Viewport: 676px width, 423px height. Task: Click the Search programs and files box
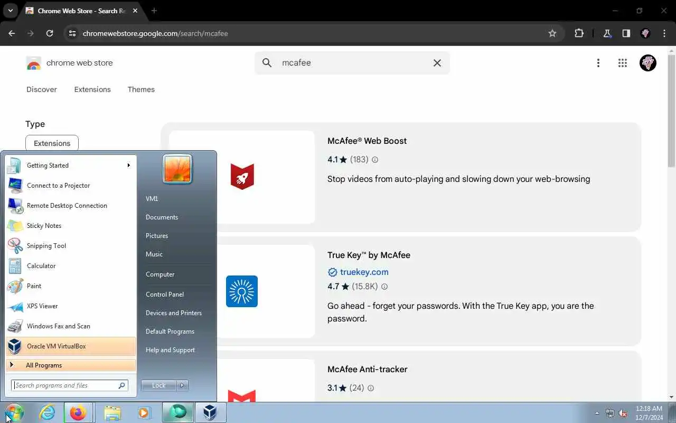[x=70, y=385]
